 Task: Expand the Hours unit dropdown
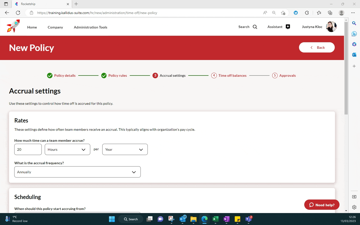pos(67,149)
